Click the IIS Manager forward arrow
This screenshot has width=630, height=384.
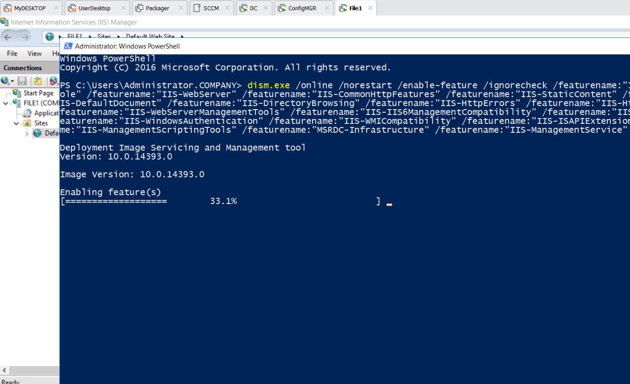[x=25, y=37]
